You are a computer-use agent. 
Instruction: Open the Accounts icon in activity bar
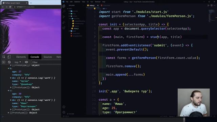point(64,107)
